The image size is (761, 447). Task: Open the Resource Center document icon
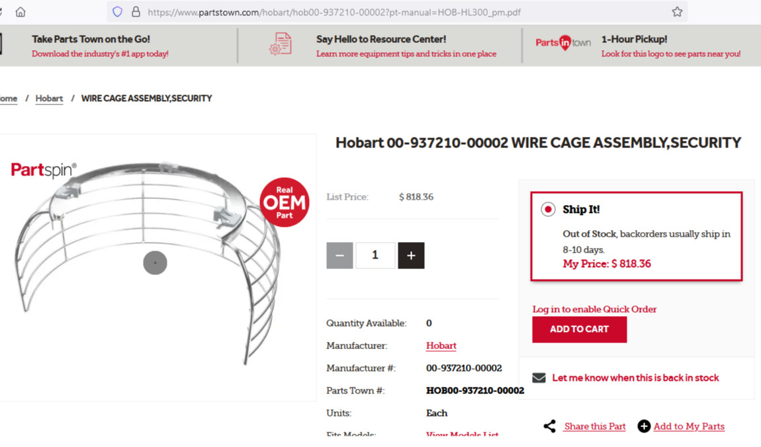[x=281, y=44]
